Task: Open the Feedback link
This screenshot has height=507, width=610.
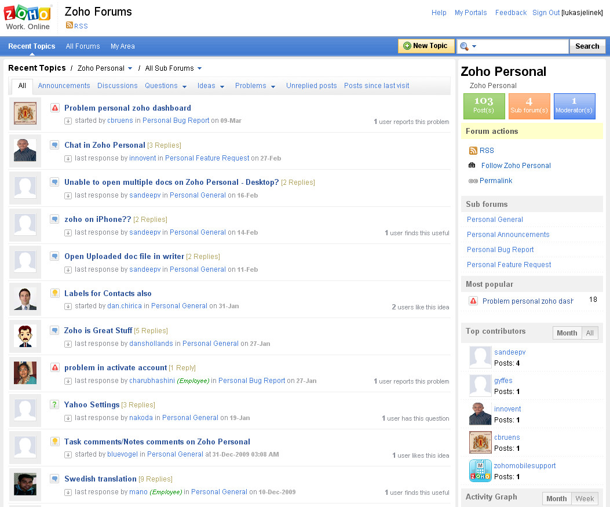Action: [511, 12]
